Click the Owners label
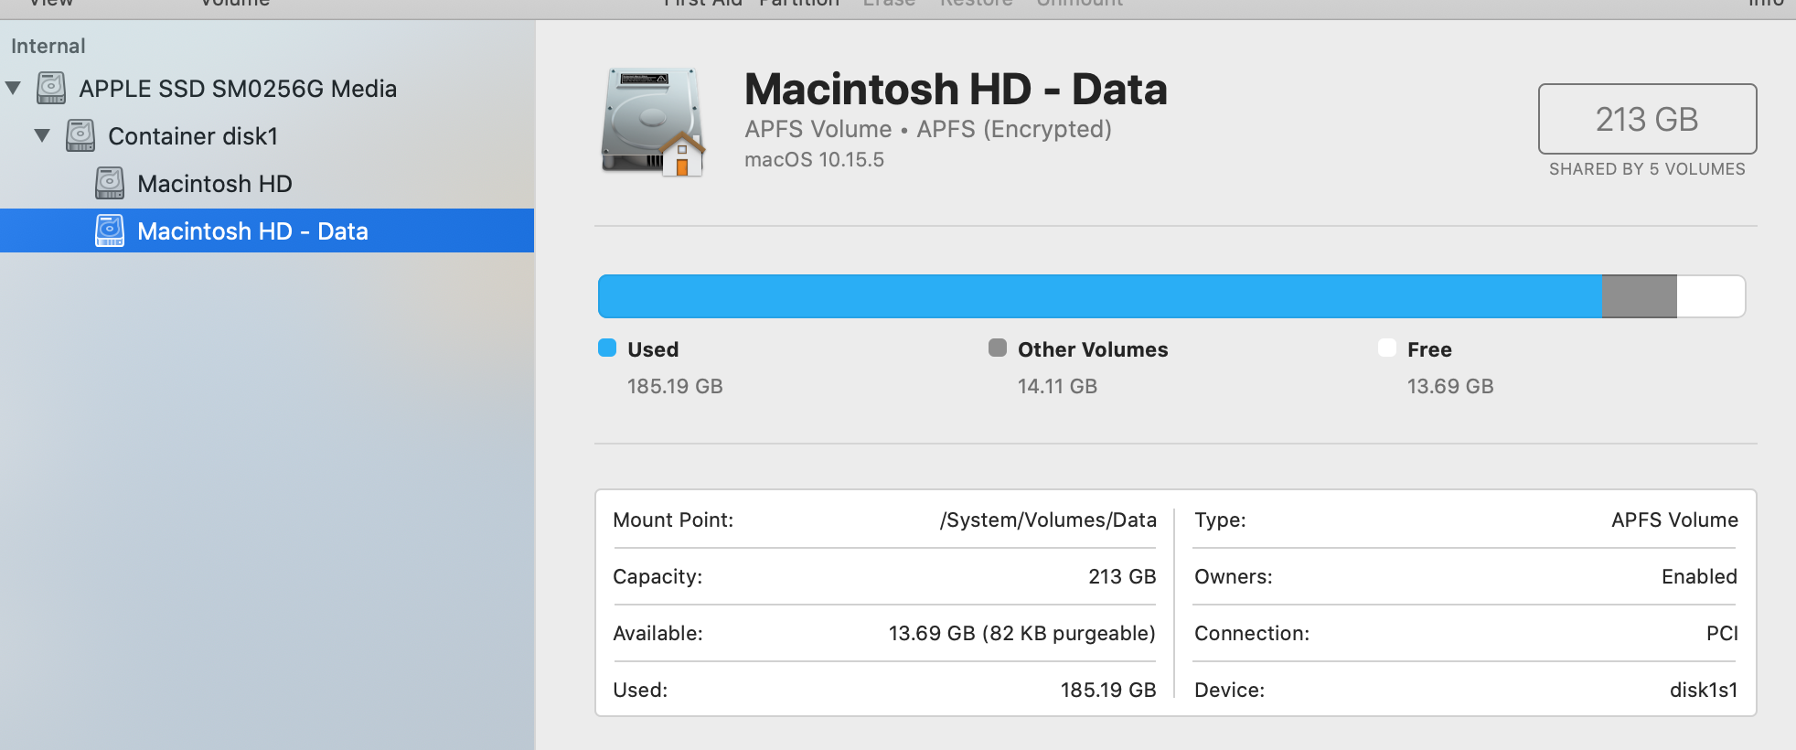Screen dimensions: 1796x750 pos(1233,576)
